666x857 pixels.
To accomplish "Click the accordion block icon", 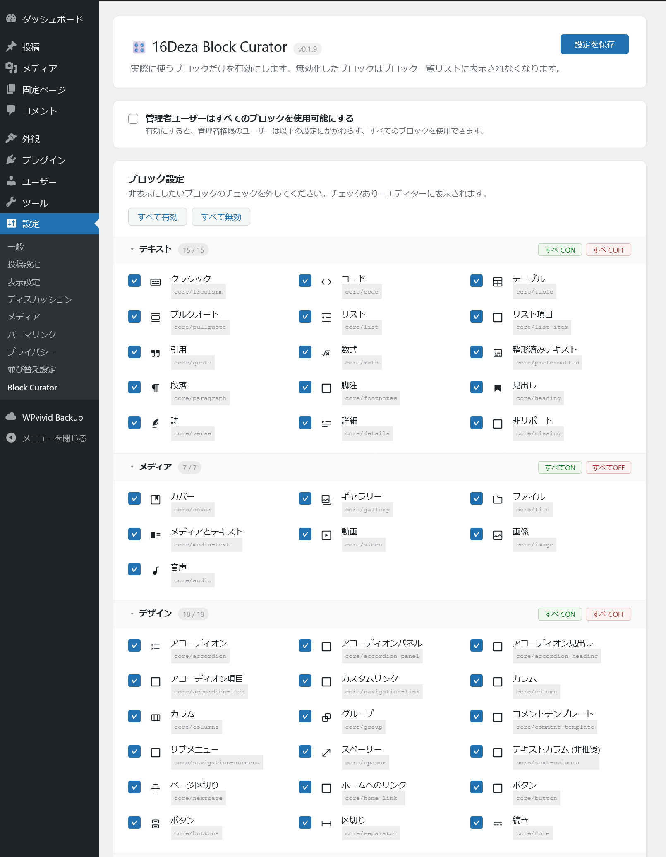I will [x=156, y=647].
